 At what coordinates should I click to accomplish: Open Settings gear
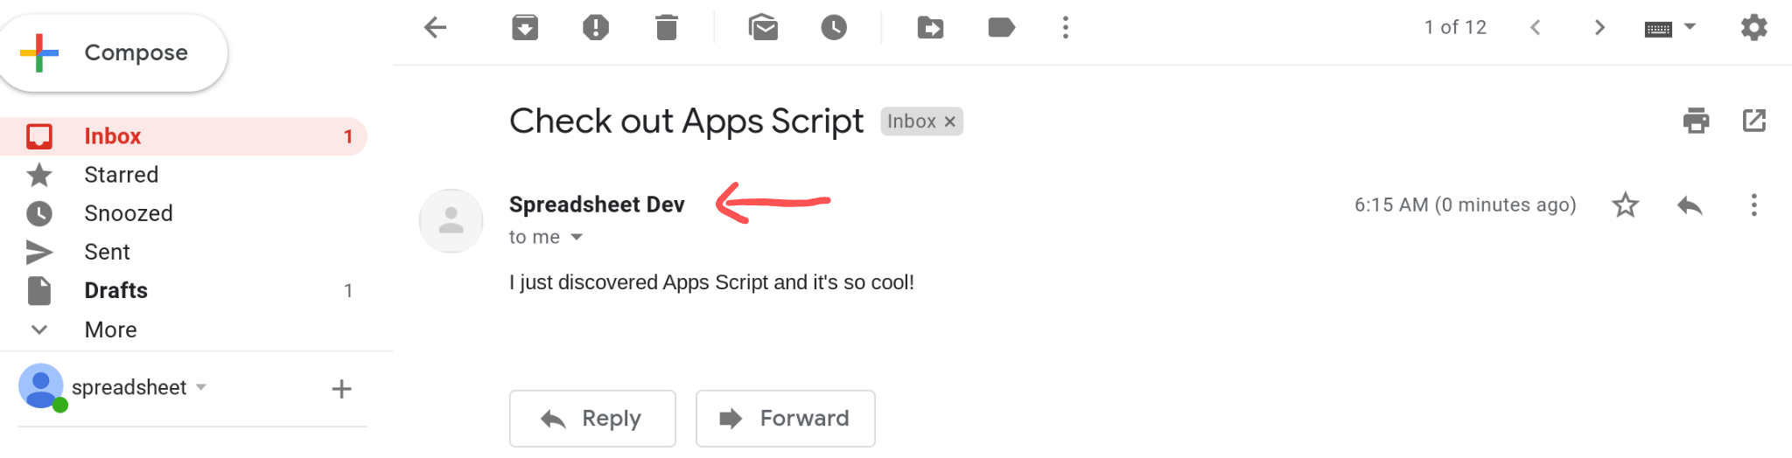(x=1753, y=28)
